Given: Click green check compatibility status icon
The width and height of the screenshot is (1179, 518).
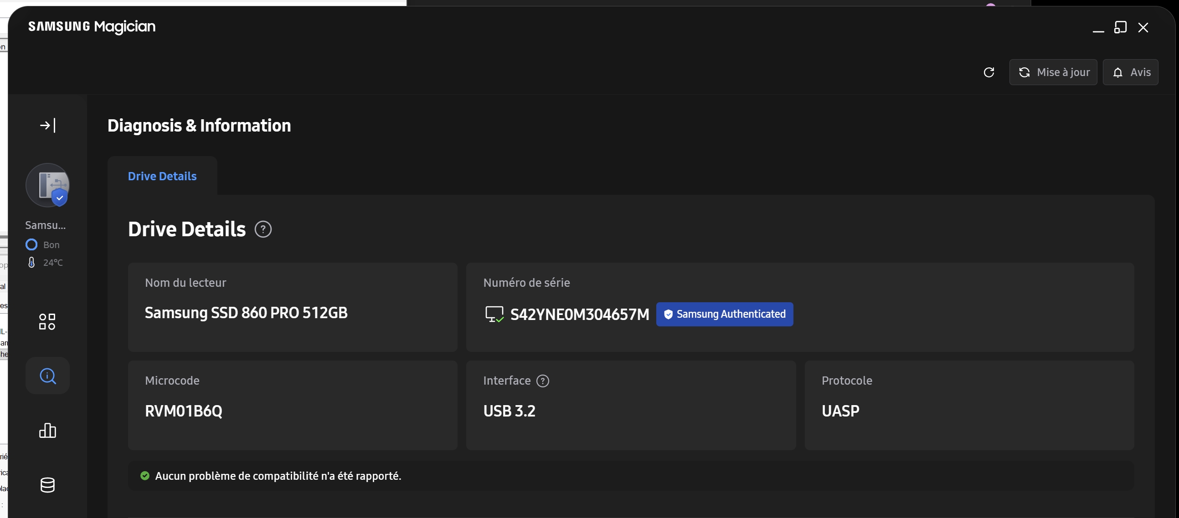Looking at the screenshot, I should pyautogui.click(x=144, y=476).
